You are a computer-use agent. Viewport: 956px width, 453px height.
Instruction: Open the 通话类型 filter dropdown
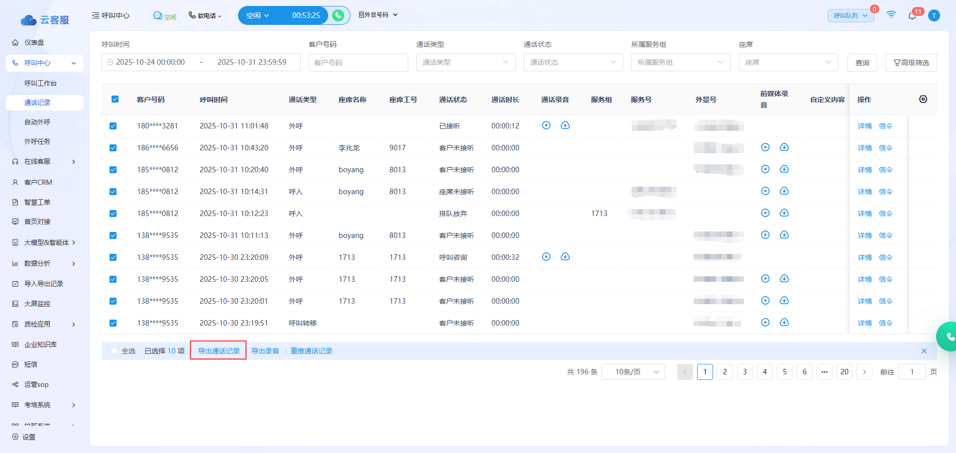click(466, 62)
